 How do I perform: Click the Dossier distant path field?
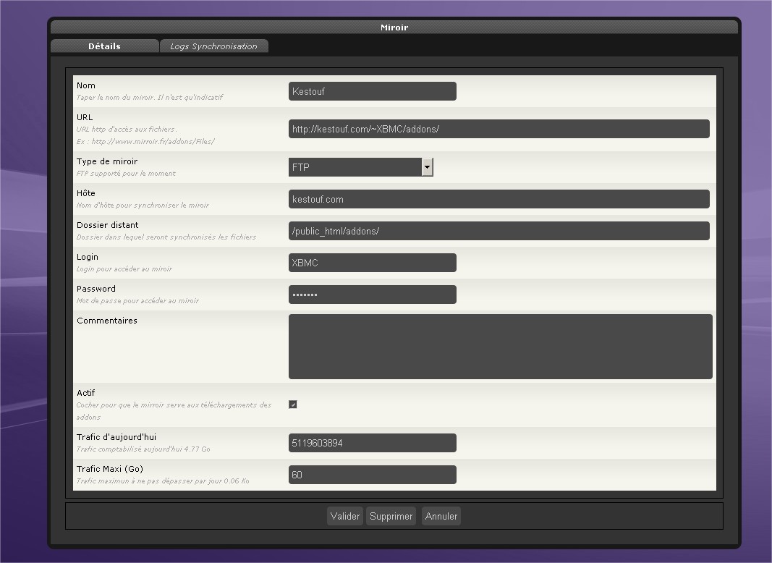pos(499,231)
